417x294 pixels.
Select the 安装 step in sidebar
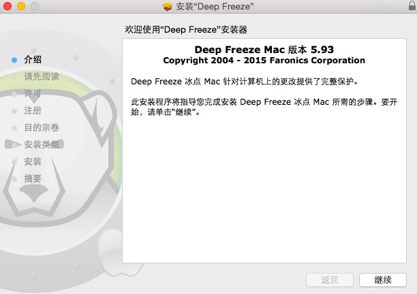33,161
